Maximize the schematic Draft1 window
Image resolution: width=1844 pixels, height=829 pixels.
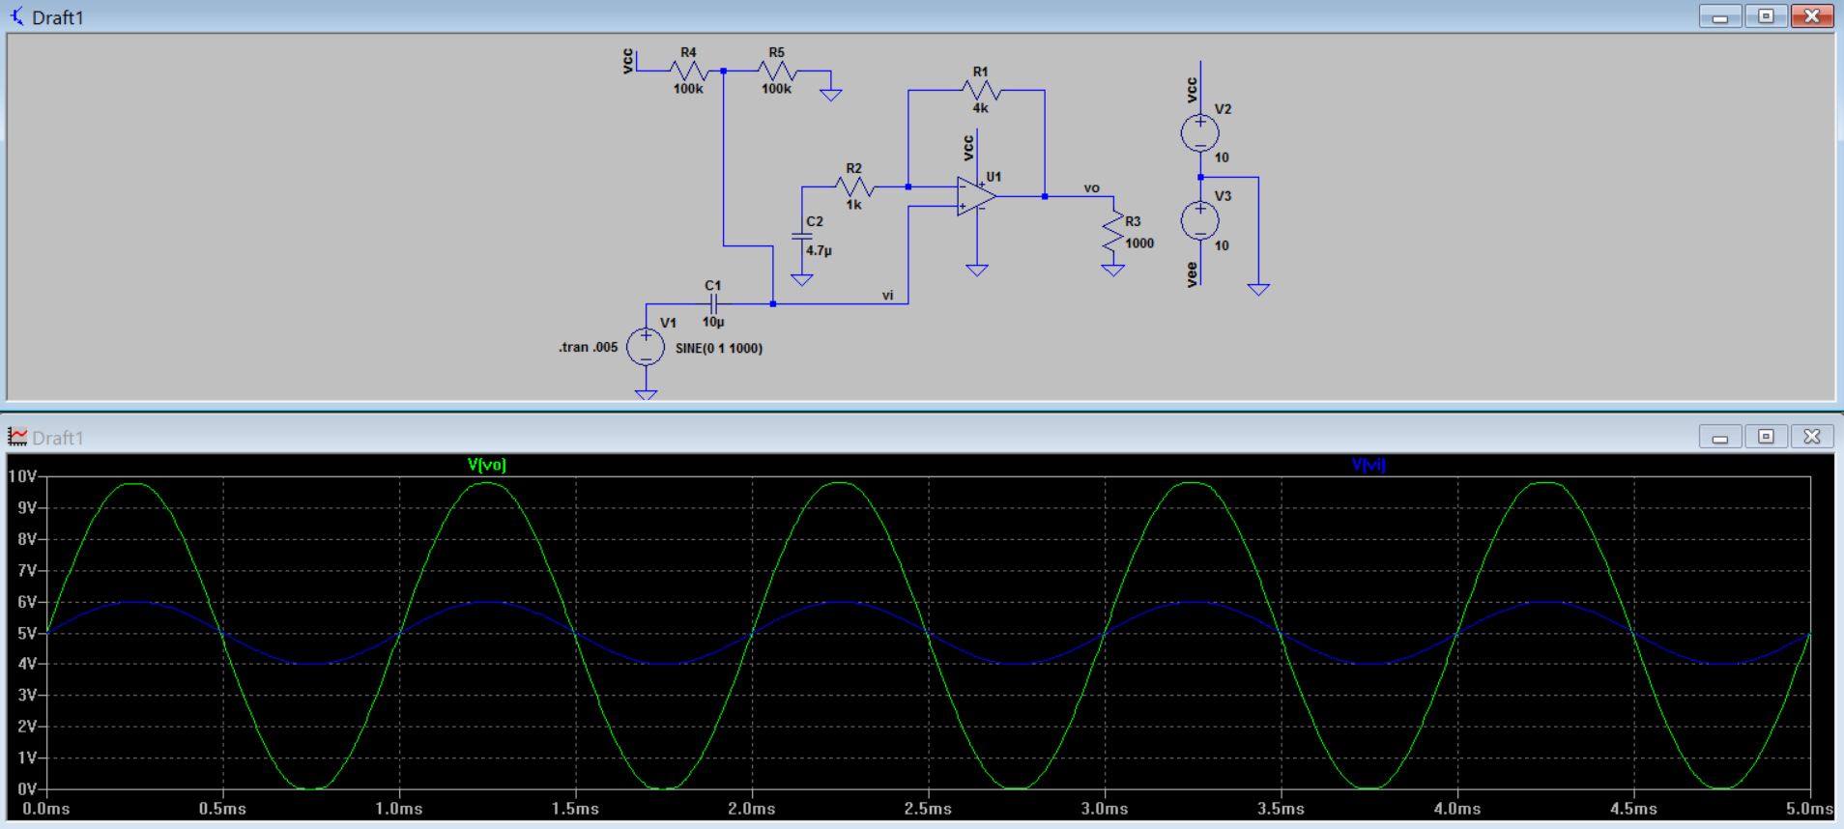(x=1766, y=16)
